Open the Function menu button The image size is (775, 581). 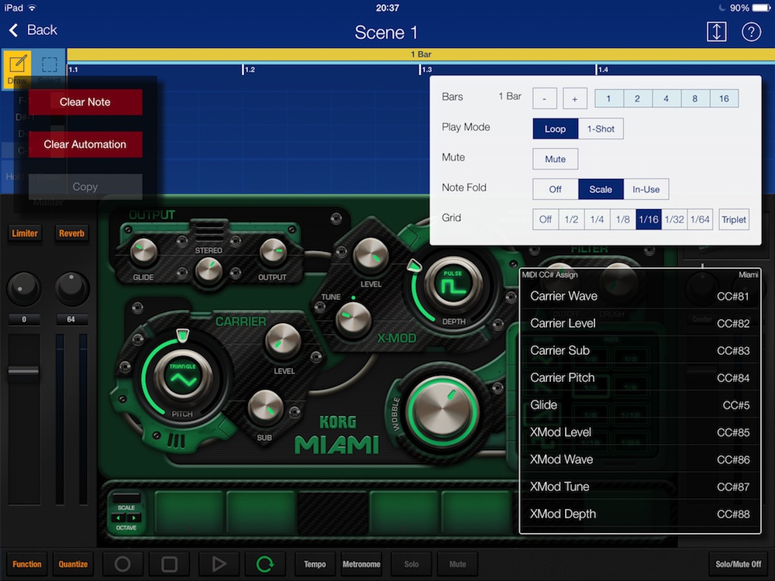(26, 564)
